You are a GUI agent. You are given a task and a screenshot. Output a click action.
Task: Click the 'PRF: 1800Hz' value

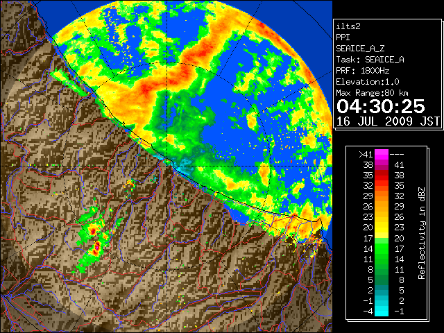tap(363, 71)
